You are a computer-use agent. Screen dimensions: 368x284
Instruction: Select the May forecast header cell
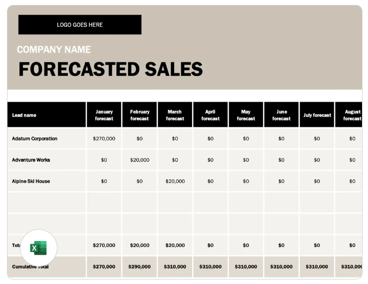tap(246, 115)
